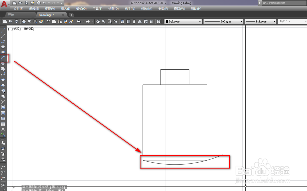Select the Table tool
Screen dimensions: 307x191
(x=3, y=124)
